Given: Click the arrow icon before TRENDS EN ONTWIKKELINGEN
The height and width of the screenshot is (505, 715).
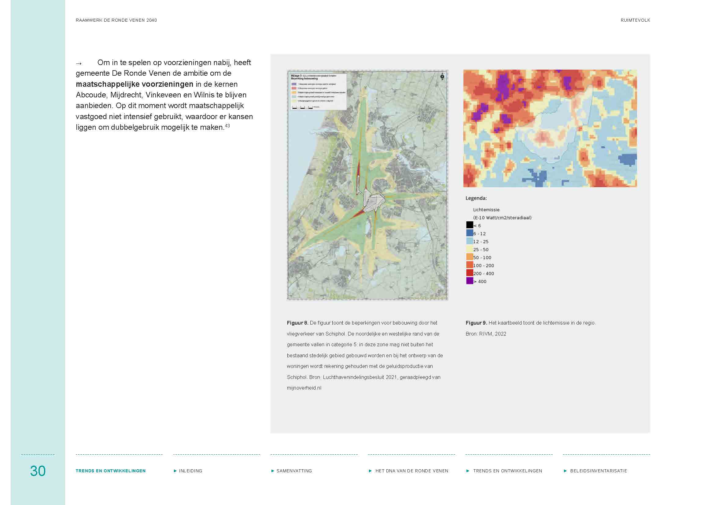Looking at the screenshot, I should (x=468, y=471).
